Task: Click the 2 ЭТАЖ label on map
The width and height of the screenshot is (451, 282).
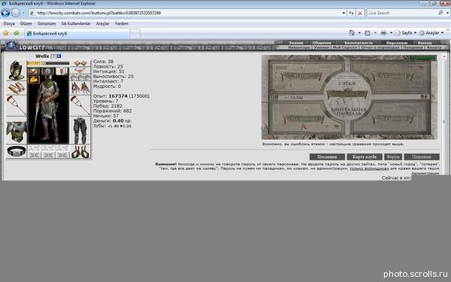Action: tap(347, 83)
